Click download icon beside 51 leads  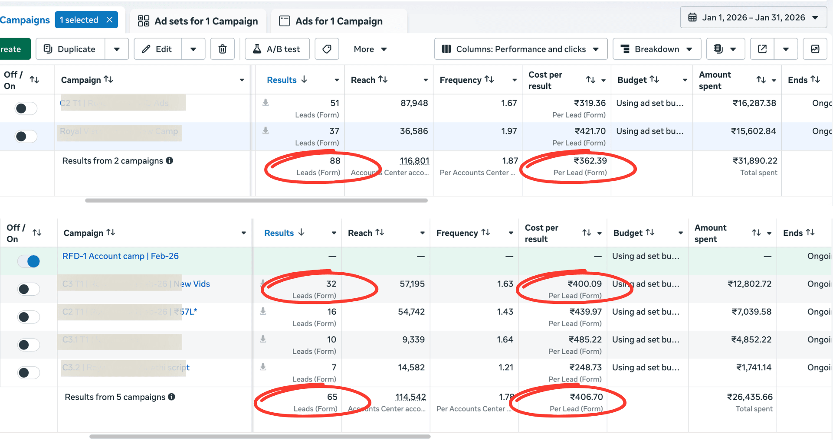(266, 103)
